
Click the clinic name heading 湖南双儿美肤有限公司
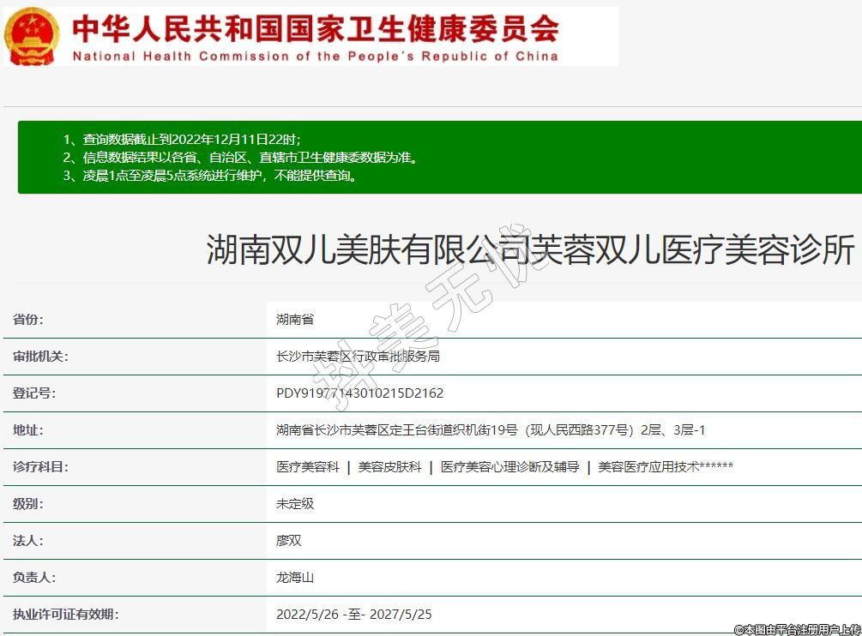tap(530, 250)
